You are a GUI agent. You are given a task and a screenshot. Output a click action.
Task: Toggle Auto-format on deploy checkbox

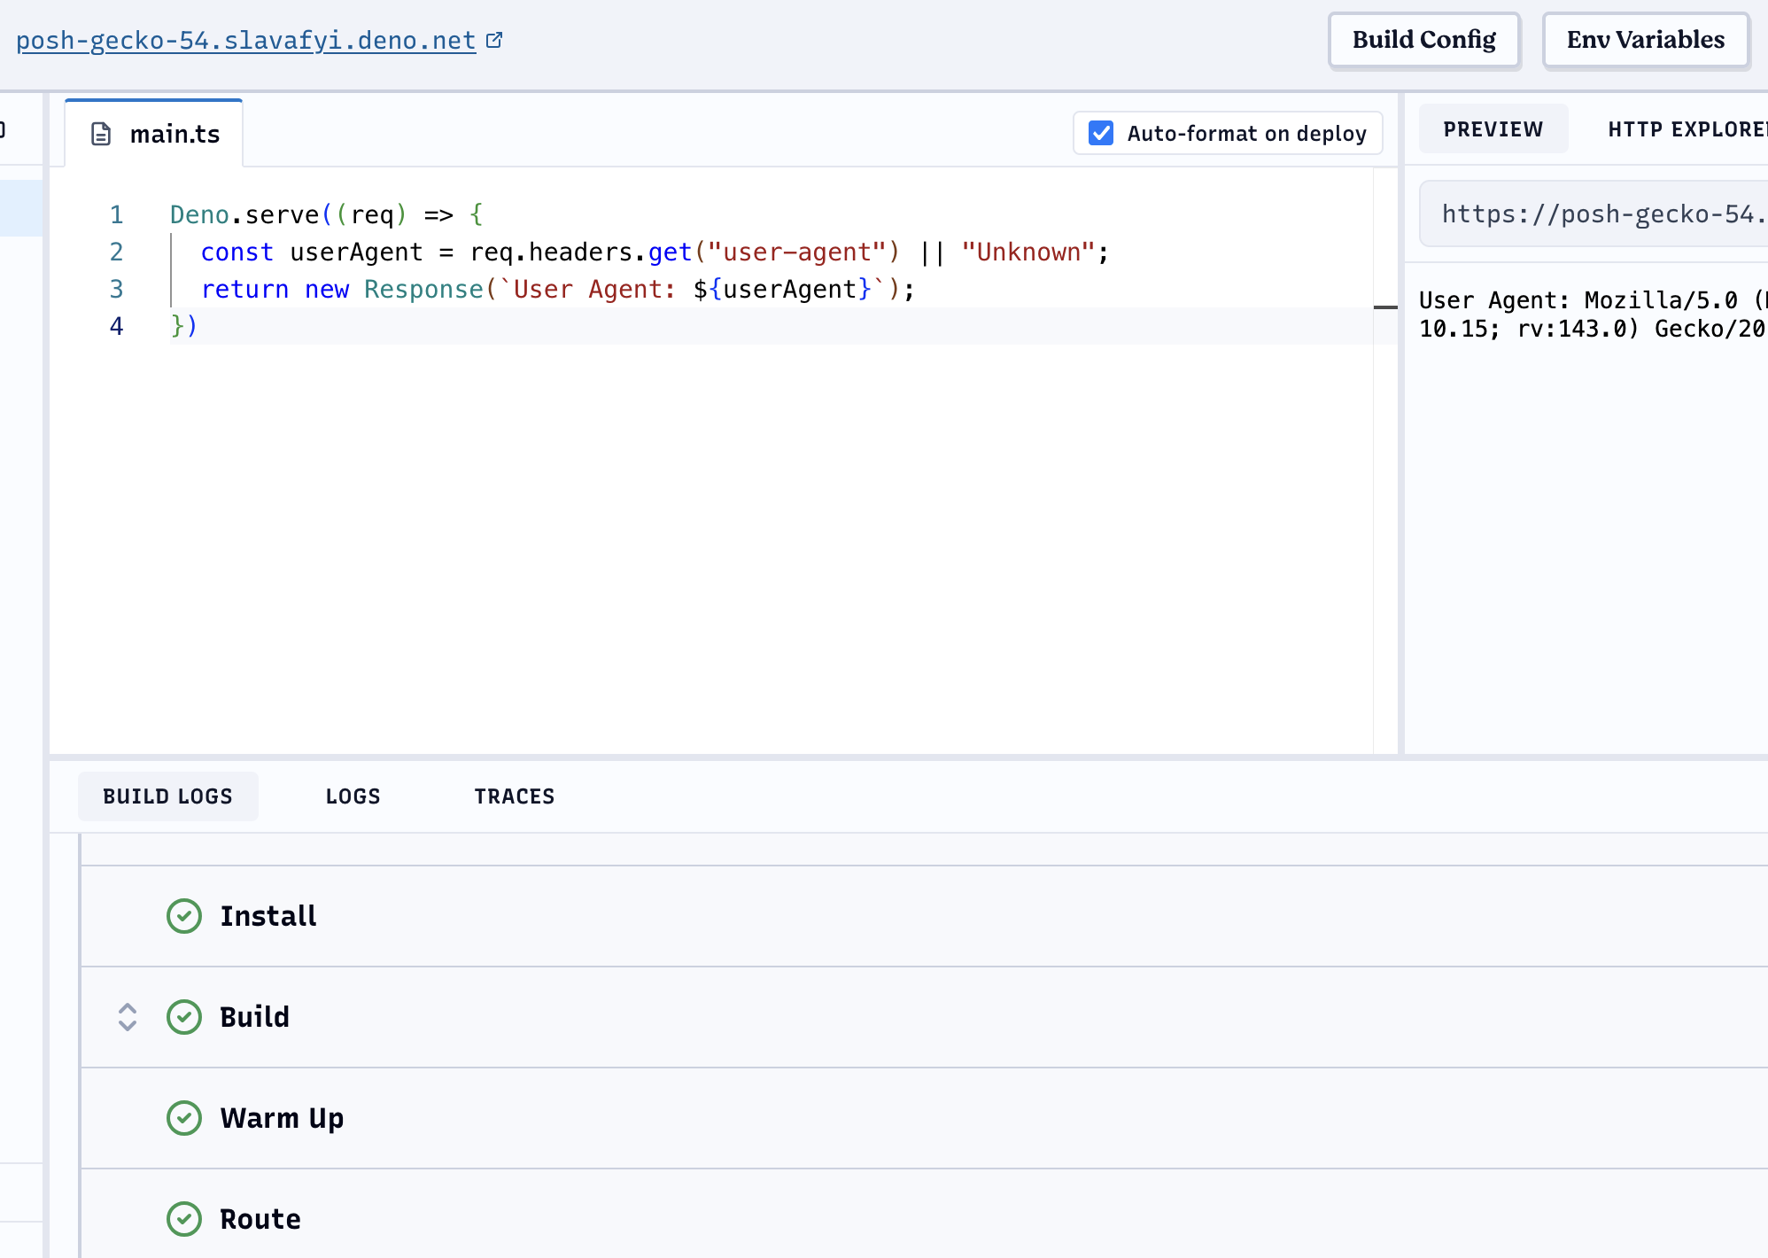[x=1101, y=133]
